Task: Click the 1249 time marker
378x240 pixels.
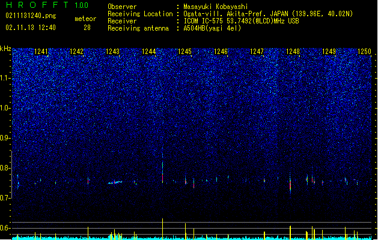Action: coord(329,52)
